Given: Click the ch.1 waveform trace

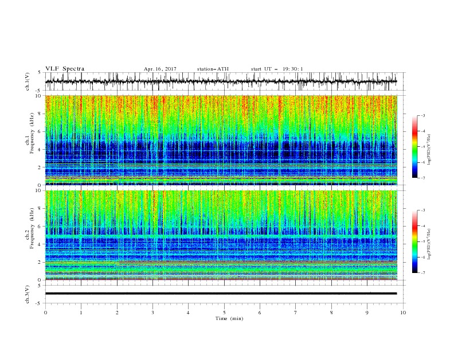Looking at the screenshot, I should 221,81.
